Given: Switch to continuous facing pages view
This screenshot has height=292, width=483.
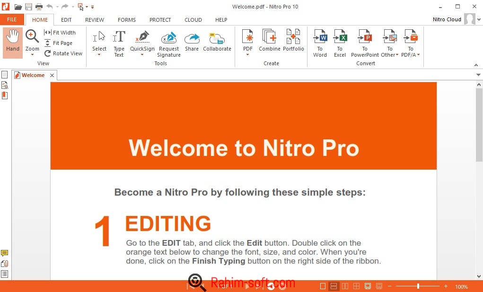Looking at the screenshot, I should 356,286.
